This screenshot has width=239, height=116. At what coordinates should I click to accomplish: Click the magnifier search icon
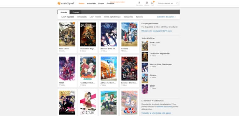point(177,3)
